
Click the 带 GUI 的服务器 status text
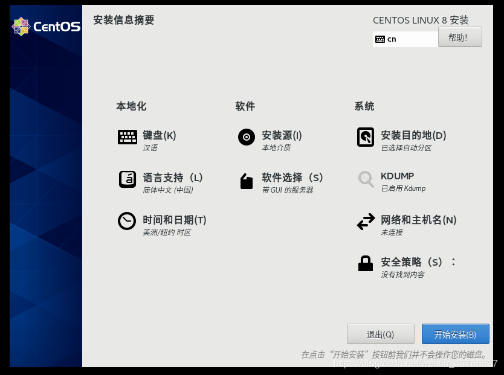coord(288,190)
